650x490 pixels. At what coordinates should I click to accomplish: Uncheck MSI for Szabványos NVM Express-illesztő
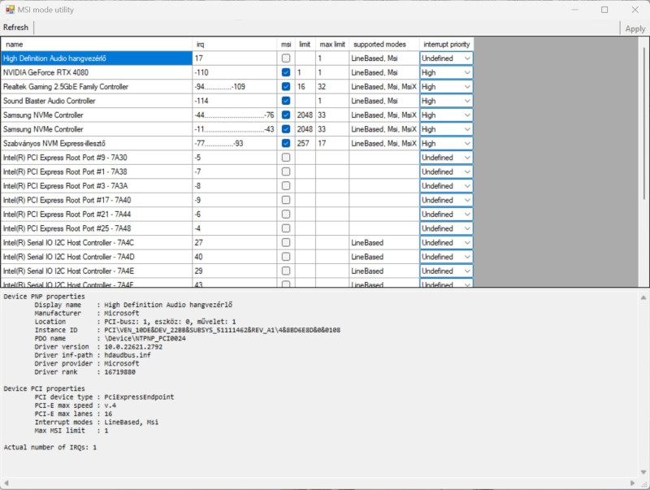[286, 144]
